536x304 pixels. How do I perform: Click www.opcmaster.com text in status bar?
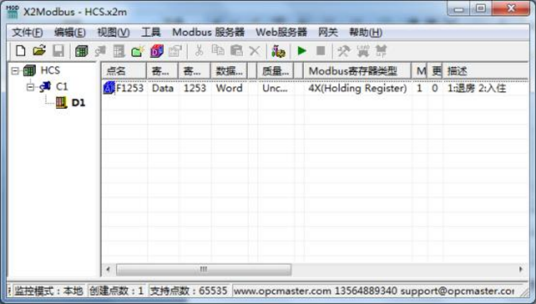282,291
